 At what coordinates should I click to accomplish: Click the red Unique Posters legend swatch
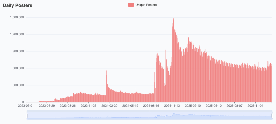pos(131,5)
